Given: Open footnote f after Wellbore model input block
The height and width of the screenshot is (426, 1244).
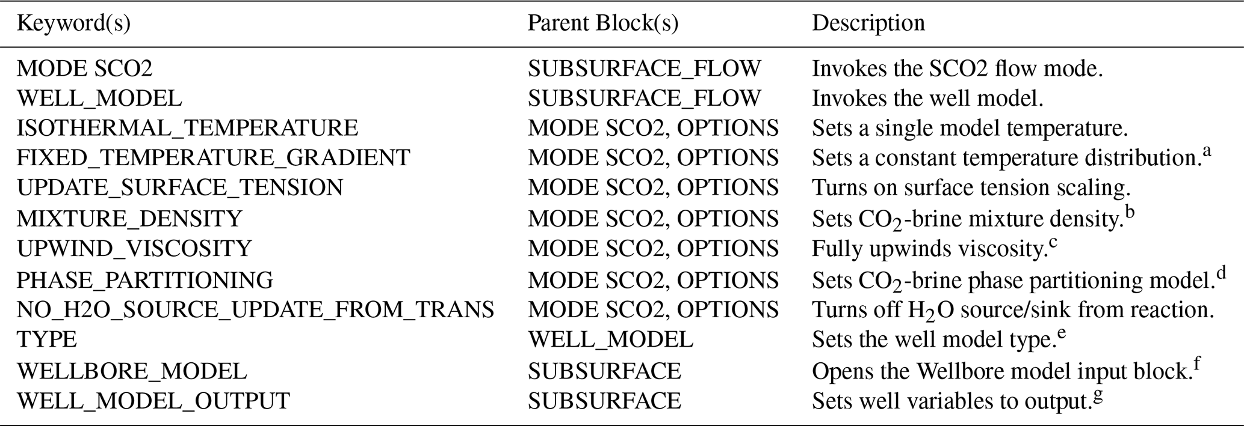Looking at the screenshot, I should tap(1197, 364).
